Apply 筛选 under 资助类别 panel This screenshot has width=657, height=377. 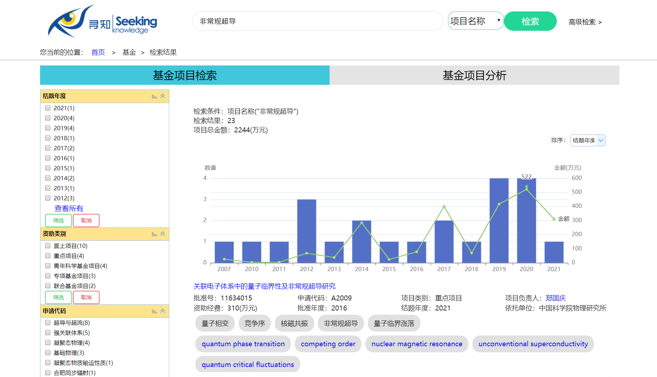tap(59, 297)
